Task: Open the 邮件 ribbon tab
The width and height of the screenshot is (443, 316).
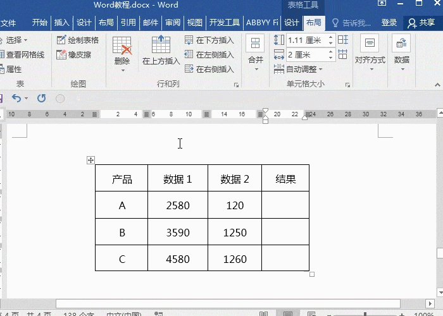Action: (x=151, y=23)
